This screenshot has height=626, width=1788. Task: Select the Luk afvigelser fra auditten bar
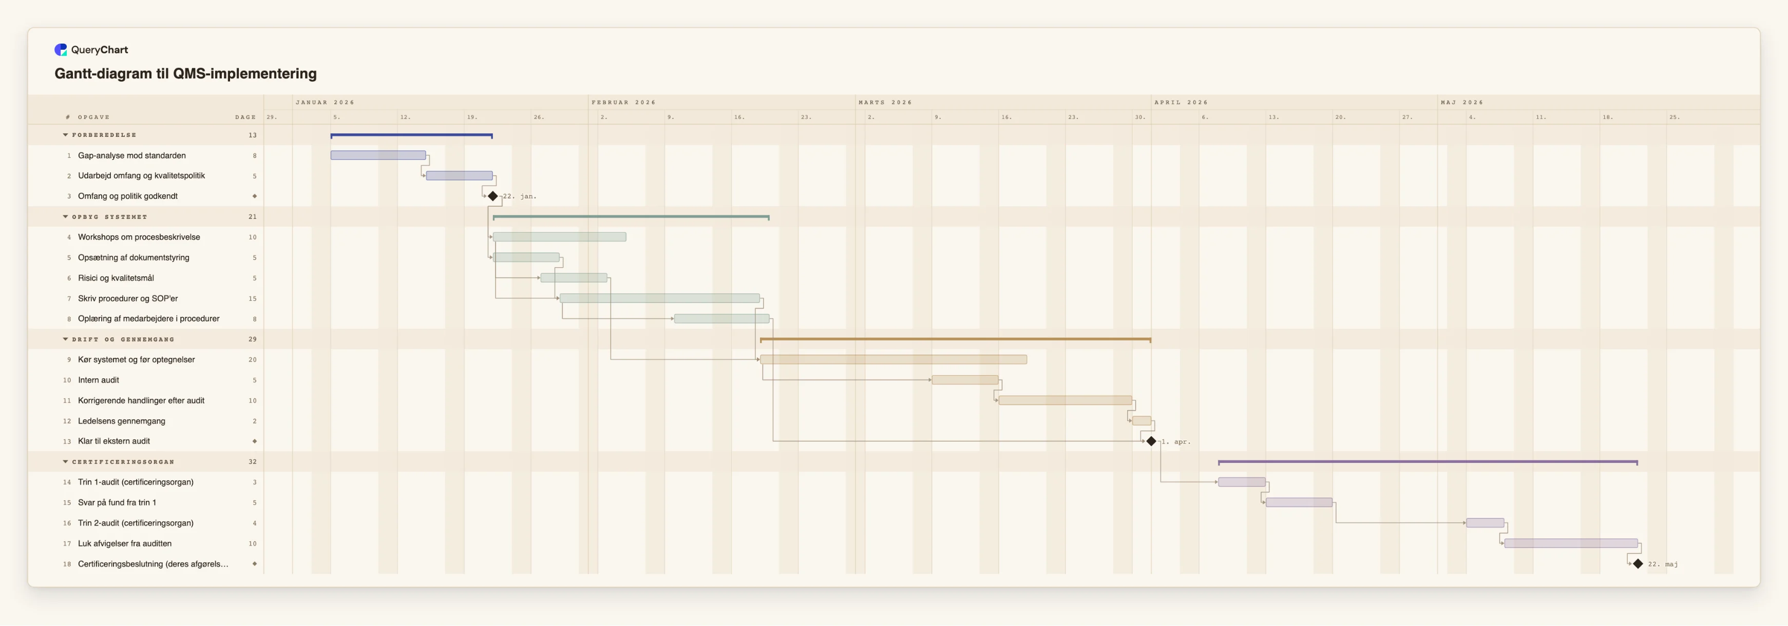click(x=1571, y=543)
